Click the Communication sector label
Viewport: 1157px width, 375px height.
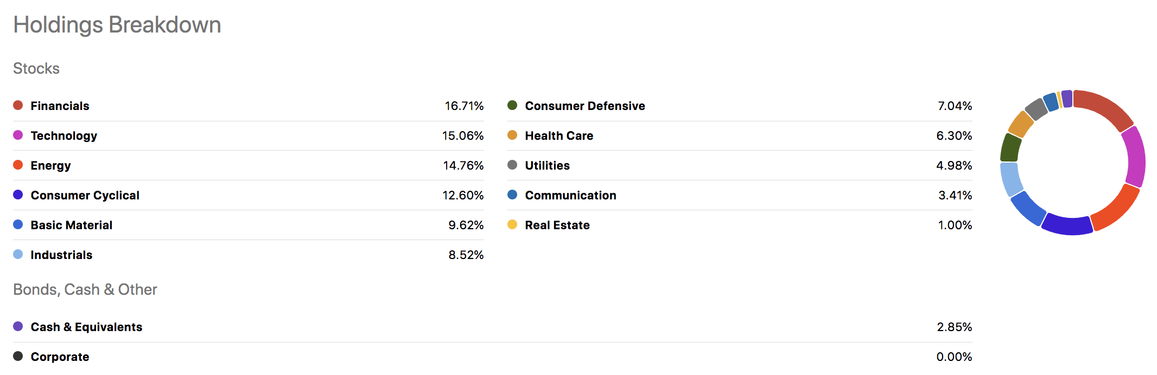point(570,195)
